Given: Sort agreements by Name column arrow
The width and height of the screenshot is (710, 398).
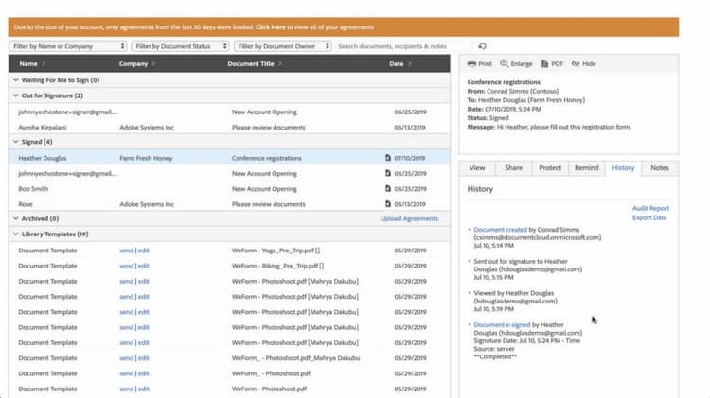Looking at the screenshot, I should tap(44, 63).
